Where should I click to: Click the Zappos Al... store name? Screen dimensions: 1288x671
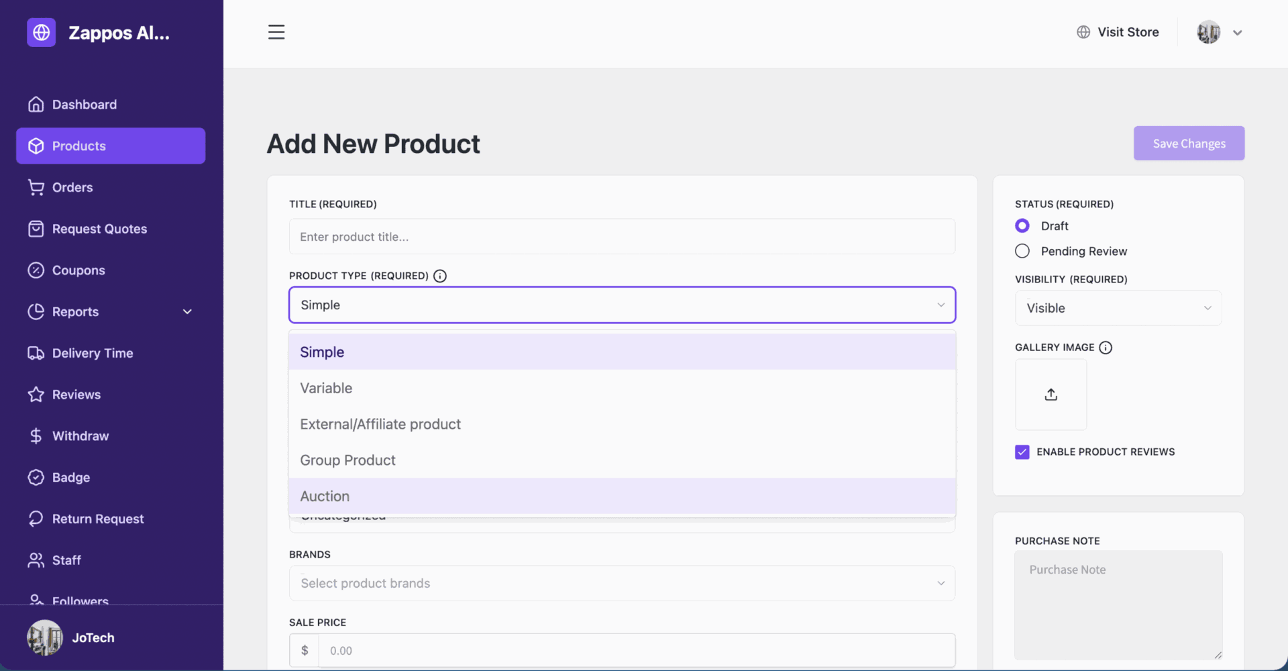click(119, 33)
